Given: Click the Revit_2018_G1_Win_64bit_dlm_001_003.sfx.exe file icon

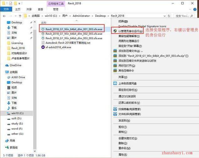Looking at the screenshot, I should click(x=43, y=29).
